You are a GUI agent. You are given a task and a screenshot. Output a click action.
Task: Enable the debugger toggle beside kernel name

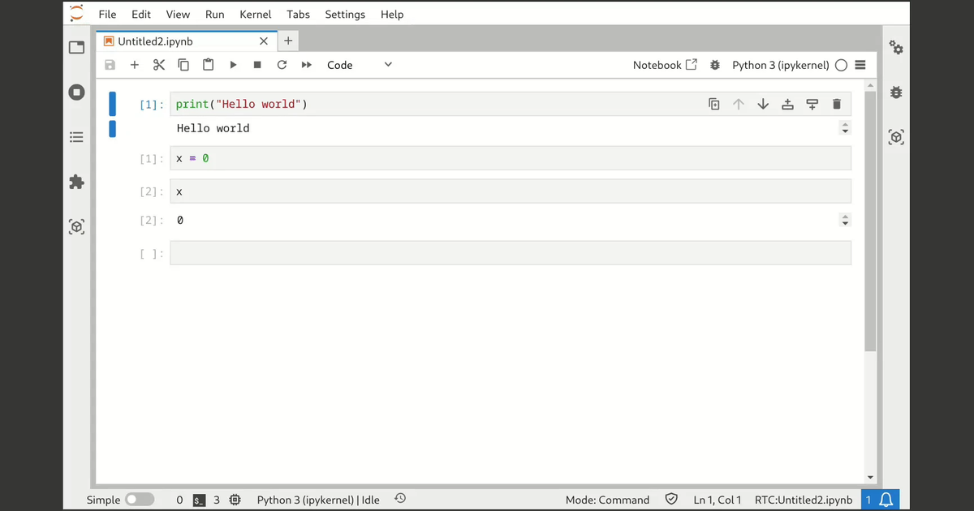714,65
